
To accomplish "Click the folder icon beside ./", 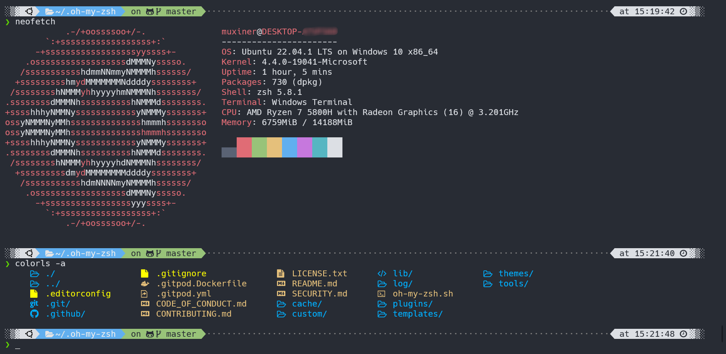I will [x=34, y=274].
